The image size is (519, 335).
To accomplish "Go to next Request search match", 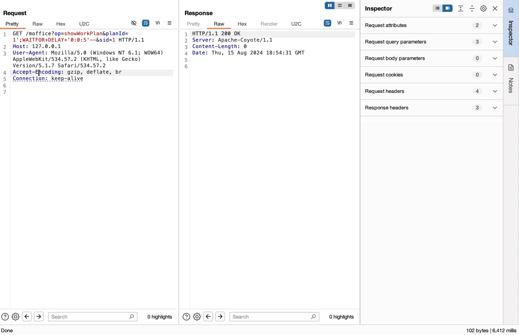I will [39, 317].
